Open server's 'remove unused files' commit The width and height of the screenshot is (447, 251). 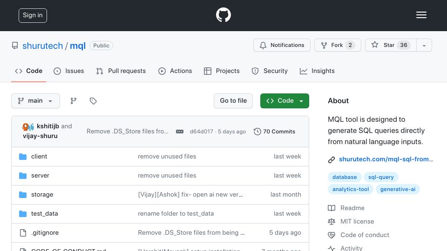tap(167, 175)
